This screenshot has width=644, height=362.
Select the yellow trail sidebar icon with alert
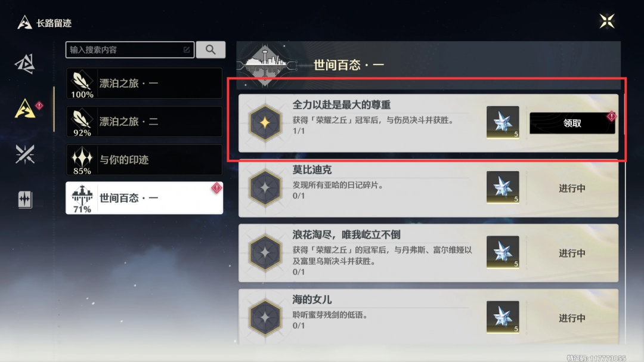(26, 109)
